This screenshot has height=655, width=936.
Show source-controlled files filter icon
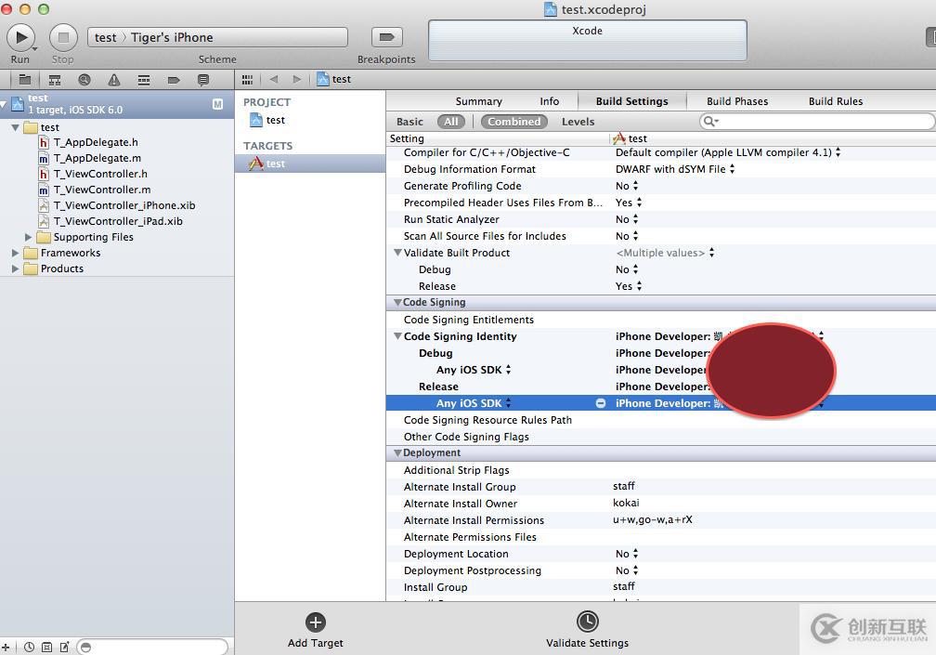coord(46,647)
